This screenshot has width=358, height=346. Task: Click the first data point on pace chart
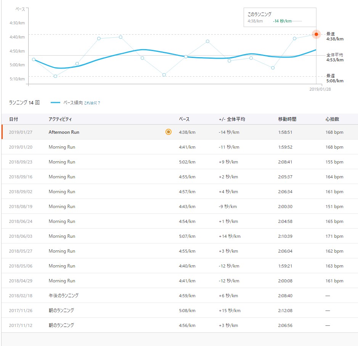click(34, 59)
